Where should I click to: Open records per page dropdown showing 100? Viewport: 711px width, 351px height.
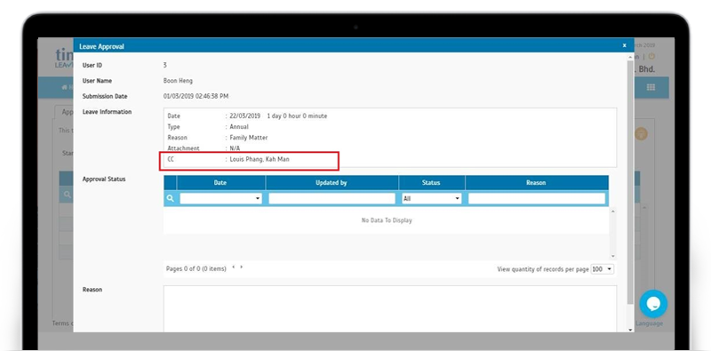(603, 269)
